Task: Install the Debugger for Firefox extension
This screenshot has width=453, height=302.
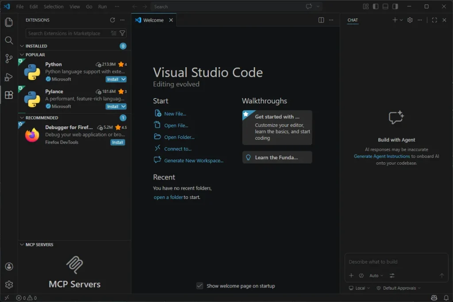Action: tap(118, 142)
